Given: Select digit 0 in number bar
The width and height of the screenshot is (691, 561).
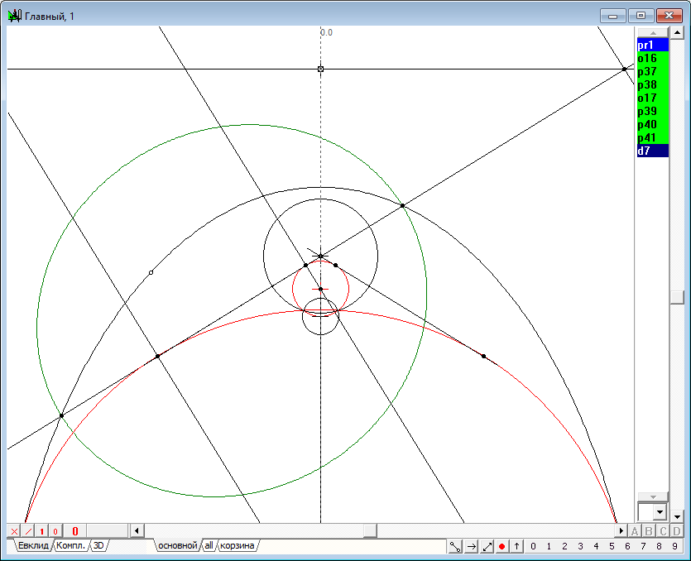Looking at the screenshot, I should [x=533, y=546].
